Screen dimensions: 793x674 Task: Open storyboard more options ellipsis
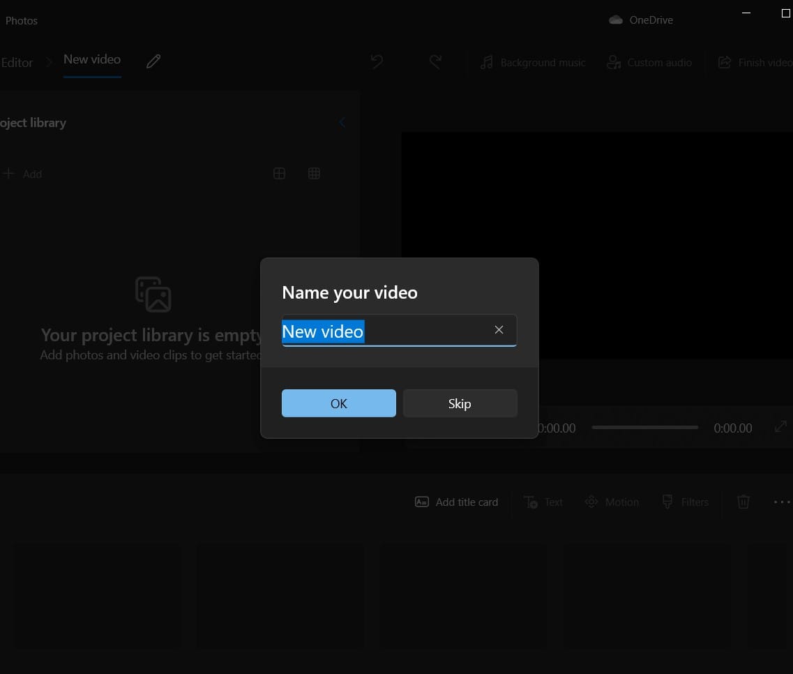point(782,502)
